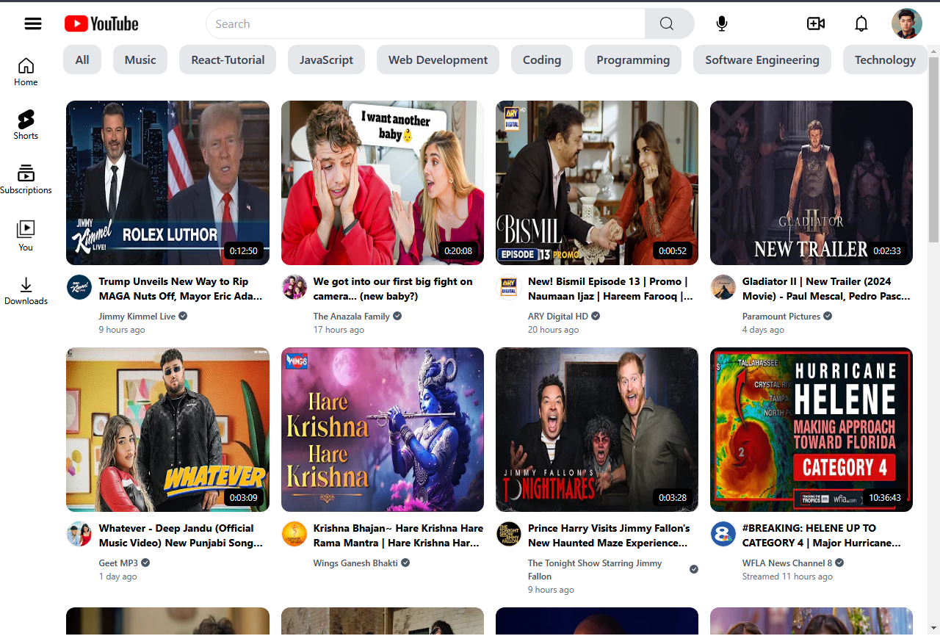This screenshot has height=636, width=940.
Task: Start voice search with the microphone
Action: (722, 24)
